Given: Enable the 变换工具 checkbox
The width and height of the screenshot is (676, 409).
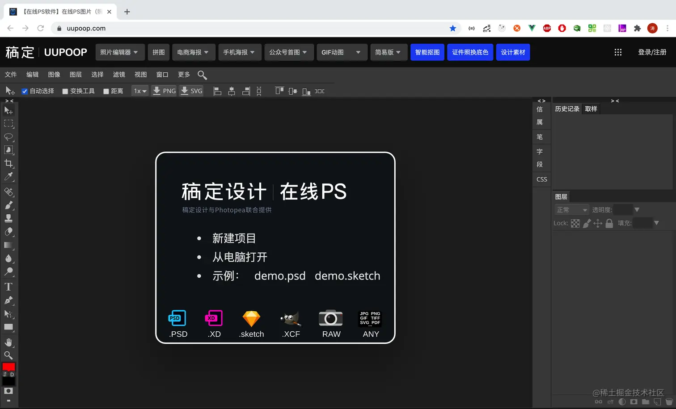Looking at the screenshot, I should [x=65, y=92].
